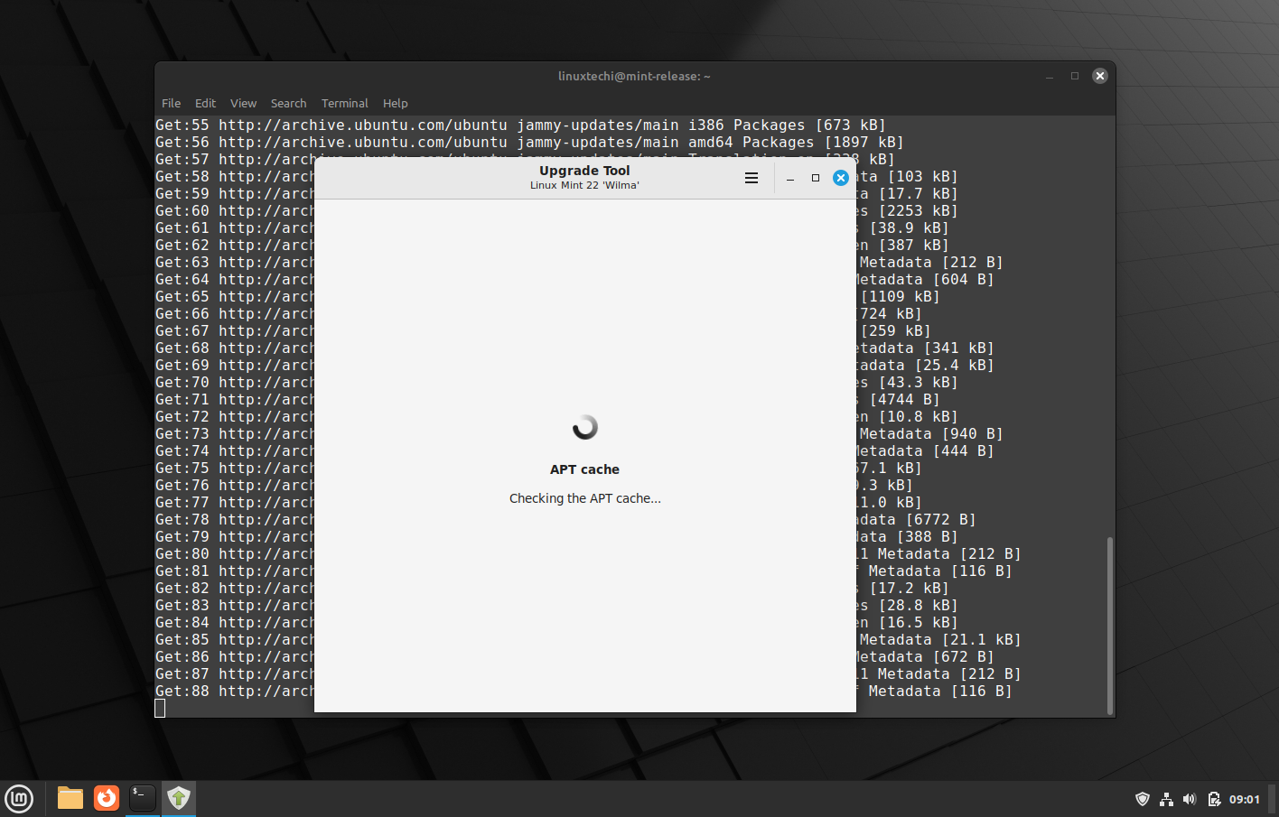The height and width of the screenshot is (817, 1279).
Task: Click '[4744 B]' in the terminal
Action: click(904, 399)
